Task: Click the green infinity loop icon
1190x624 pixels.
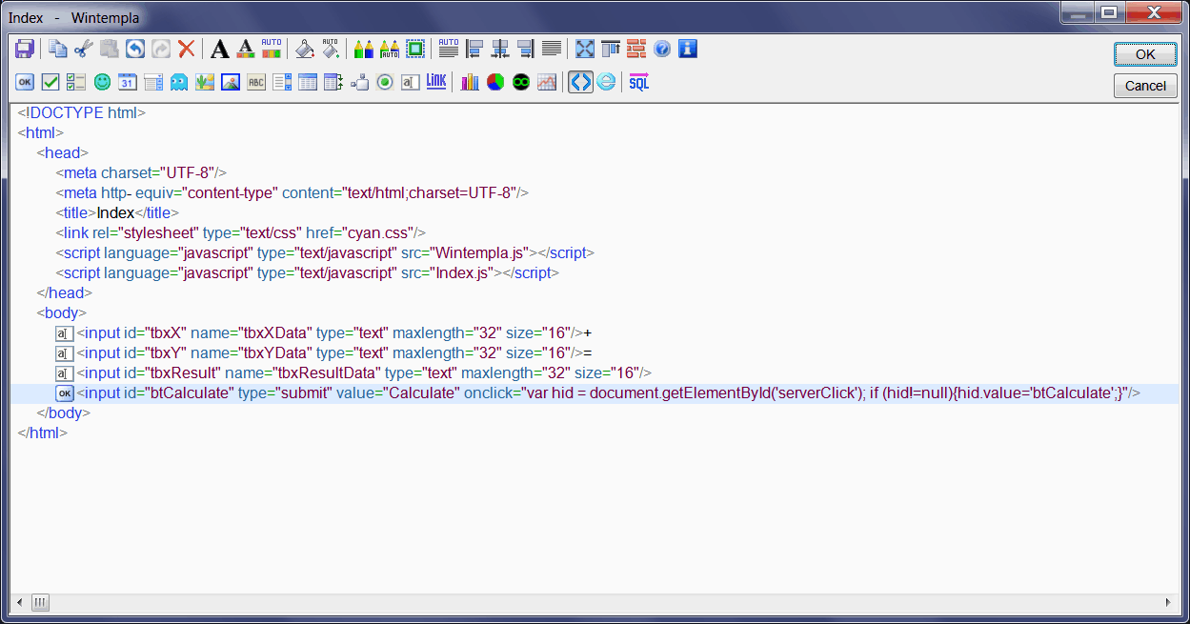Action: point(521,82)
